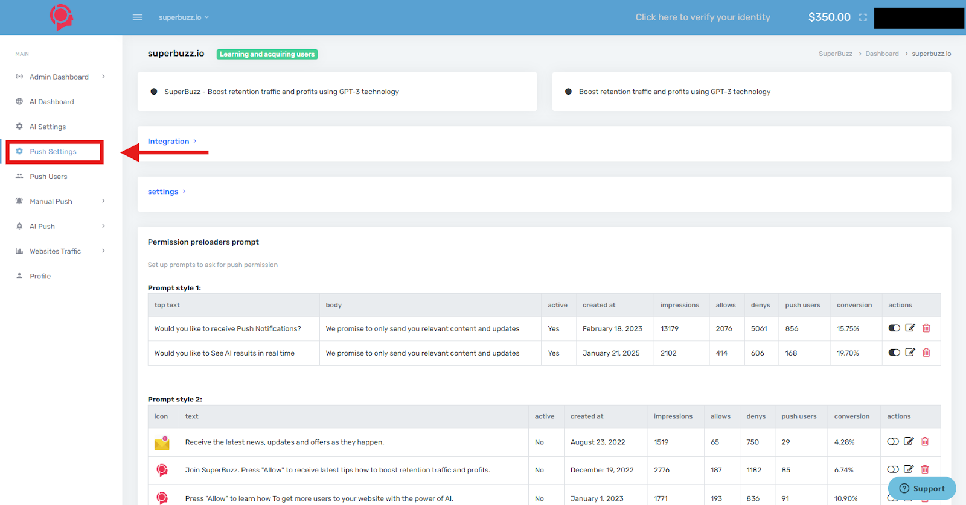
Task: Enable the 'Join SuperBuzz' prompt toggle
Action: [x=893, y=469]
